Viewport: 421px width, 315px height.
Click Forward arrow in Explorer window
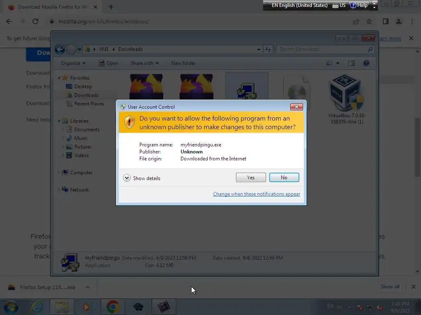pyautogui.click(x=71, y=49)
